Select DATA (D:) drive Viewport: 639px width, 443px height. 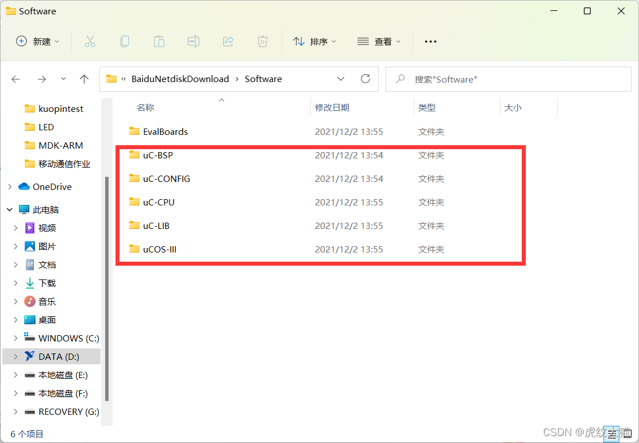click(59, 357)
